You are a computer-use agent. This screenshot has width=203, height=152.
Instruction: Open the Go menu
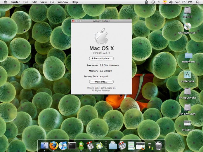(x=52, y=2)
